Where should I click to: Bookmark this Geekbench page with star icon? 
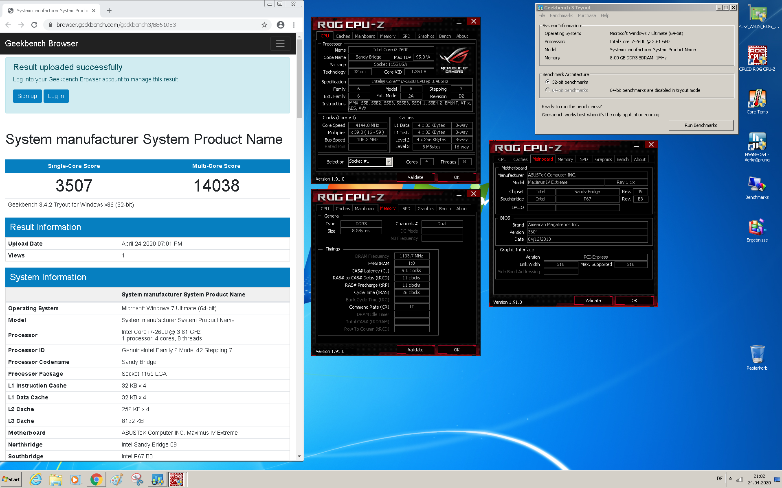point(264,25)
